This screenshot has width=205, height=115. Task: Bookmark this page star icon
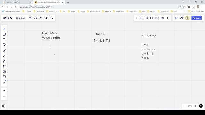[x=184, y=7]
